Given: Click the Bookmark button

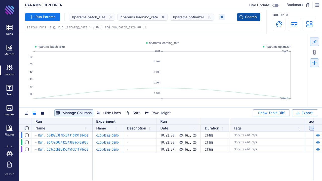Looking at the screenshot, I should 298,5.
